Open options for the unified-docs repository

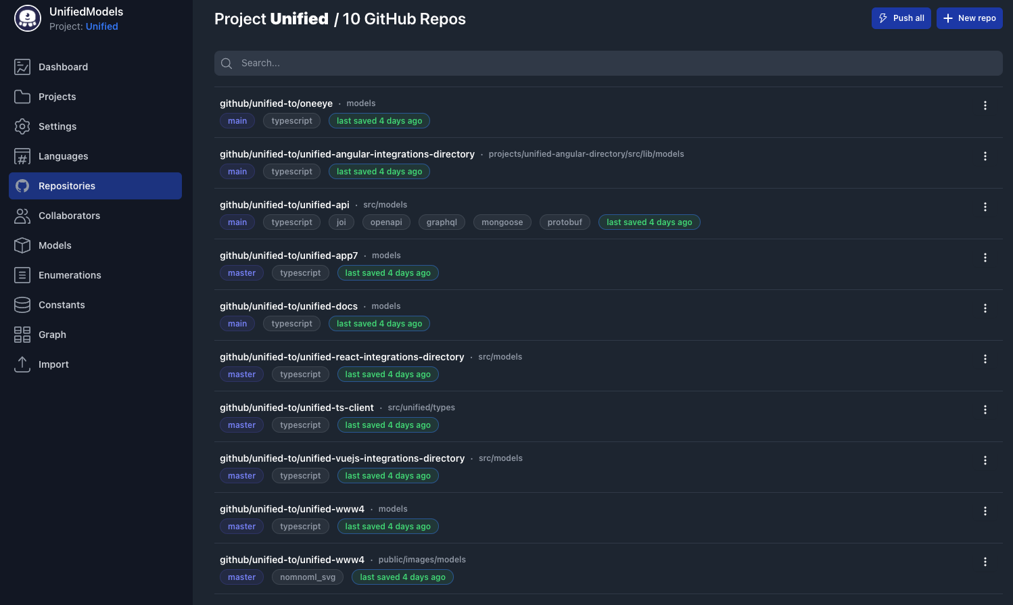pyautogui.click(x=985, y=308)
